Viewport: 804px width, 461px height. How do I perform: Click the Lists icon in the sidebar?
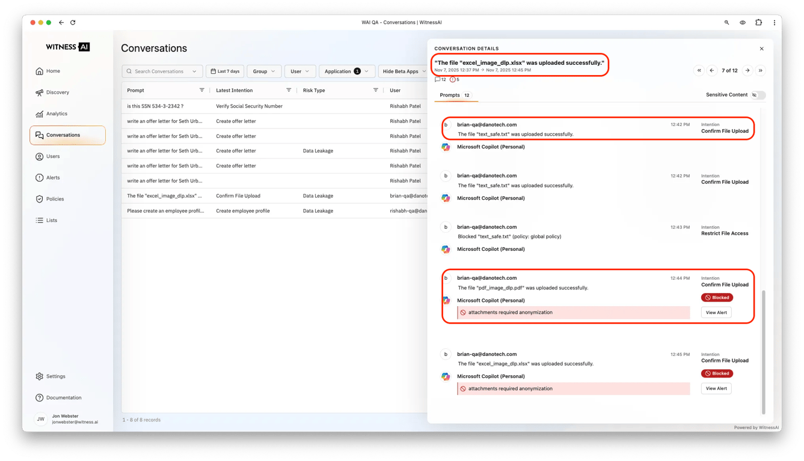pos(40,220)
